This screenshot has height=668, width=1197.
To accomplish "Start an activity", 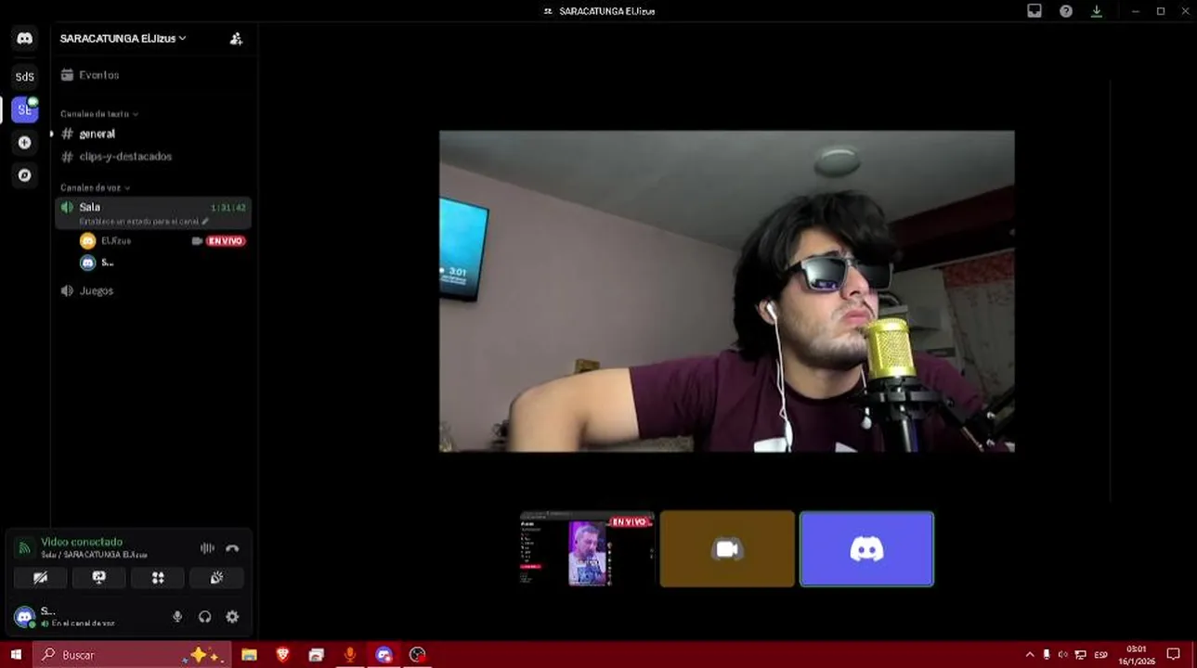I will (158, 577).
